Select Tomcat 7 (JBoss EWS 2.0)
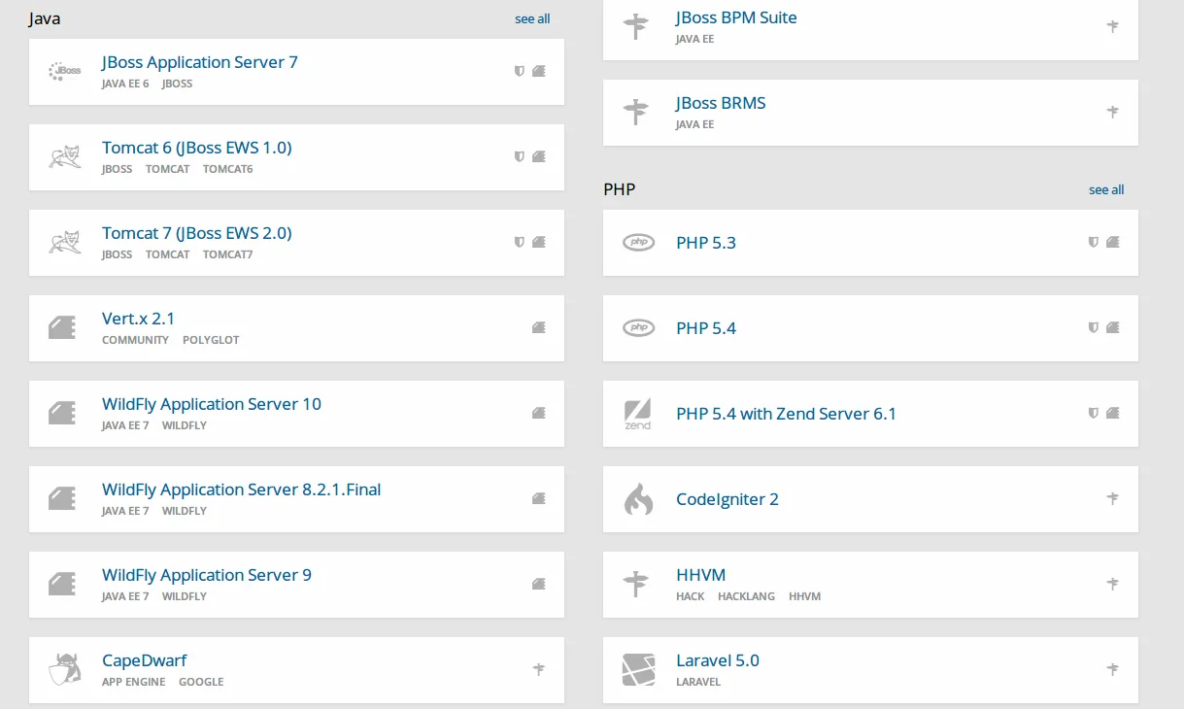1184x709 pixels. point(197,233)
